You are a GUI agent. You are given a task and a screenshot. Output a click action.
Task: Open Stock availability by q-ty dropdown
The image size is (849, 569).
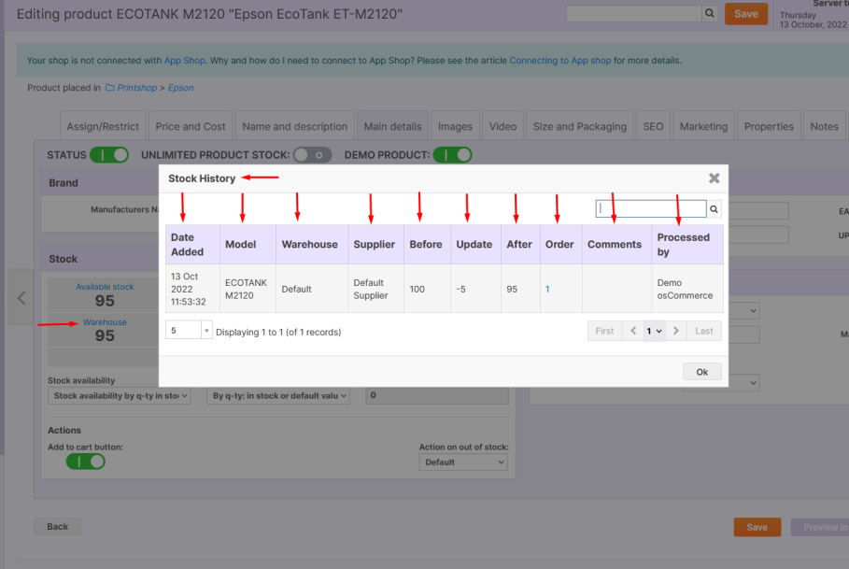tap(119, 396)
